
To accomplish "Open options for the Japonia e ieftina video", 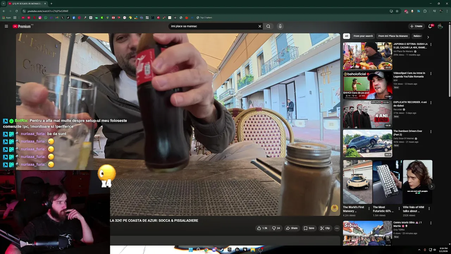I will [x=431, y=44].
